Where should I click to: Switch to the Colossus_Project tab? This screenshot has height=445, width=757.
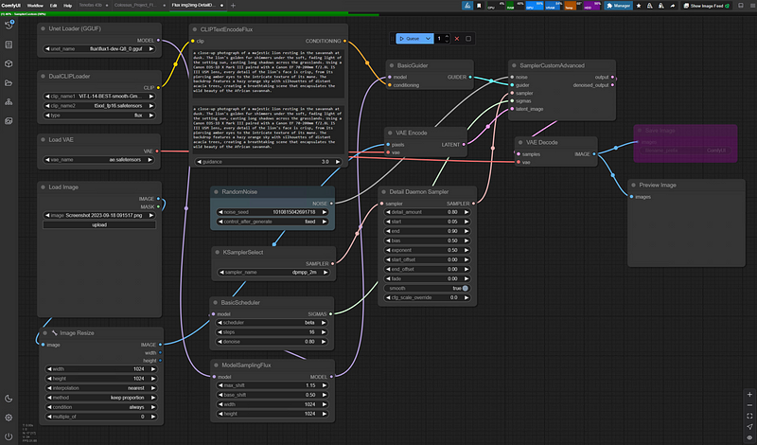point(132,6)
